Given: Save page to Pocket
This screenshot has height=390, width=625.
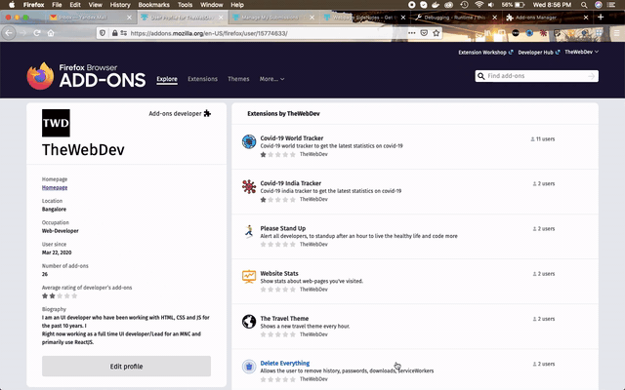Looking at the screenshot, I should point(424,33).
